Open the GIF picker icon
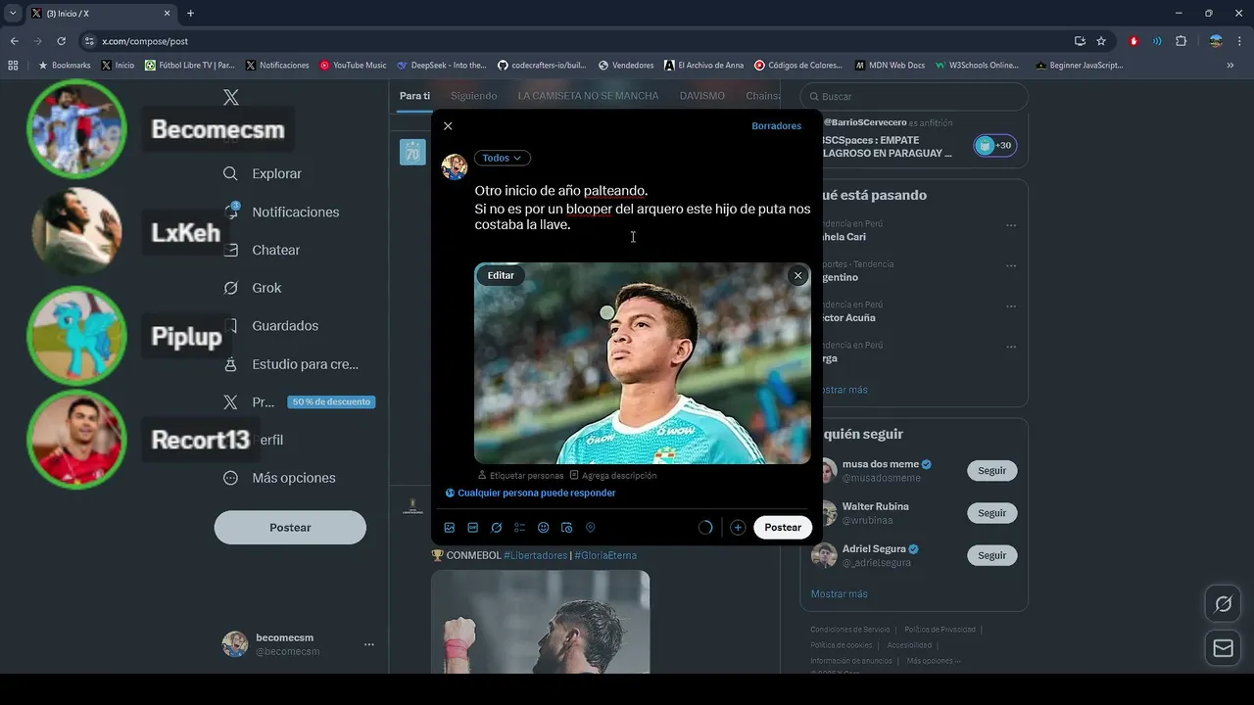The width and height of the screenshot is (1254, 705). click(473, 528)
